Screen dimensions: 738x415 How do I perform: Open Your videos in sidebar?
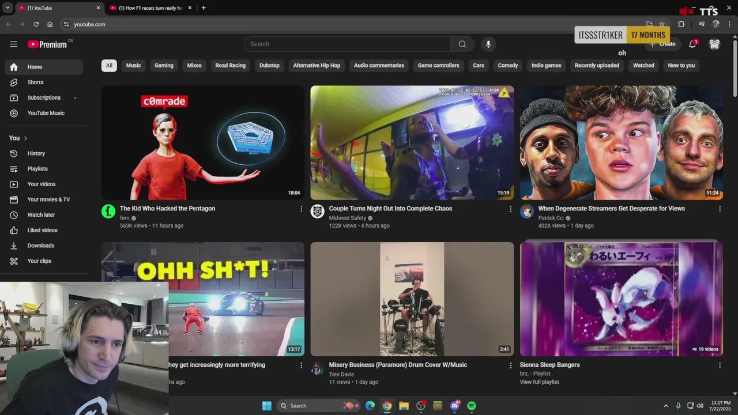(x=44, y=184)
